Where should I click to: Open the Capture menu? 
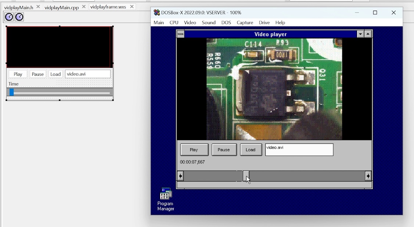point(245,23)
